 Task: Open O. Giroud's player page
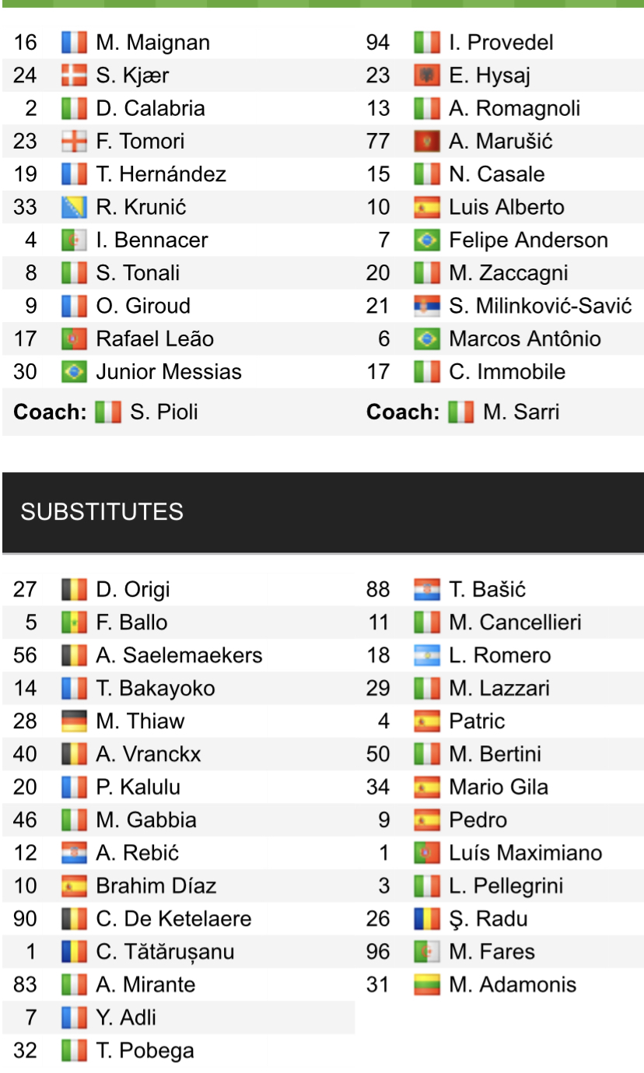[x=143, y=306]
